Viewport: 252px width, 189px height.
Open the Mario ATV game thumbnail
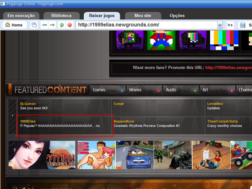click(x=241, y=155)
